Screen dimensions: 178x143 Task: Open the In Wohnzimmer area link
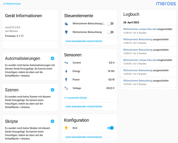[12, 4]
